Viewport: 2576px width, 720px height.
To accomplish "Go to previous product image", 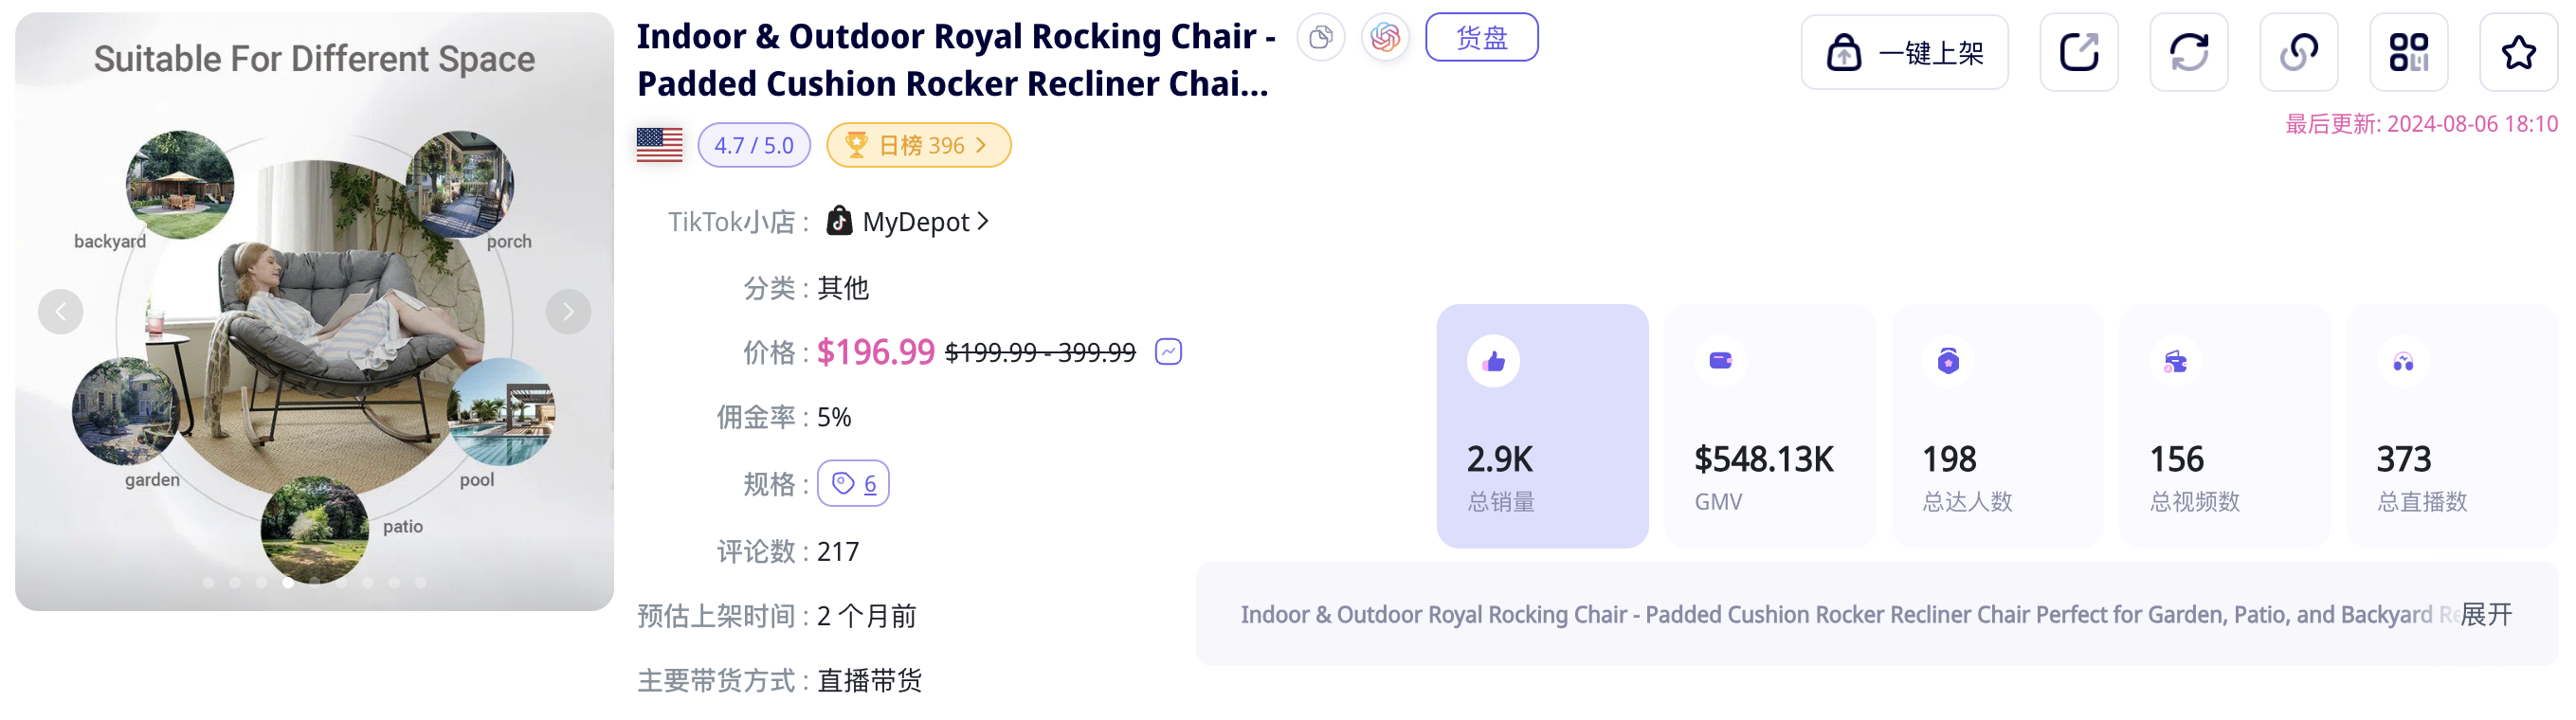I will tap(61, 312).
